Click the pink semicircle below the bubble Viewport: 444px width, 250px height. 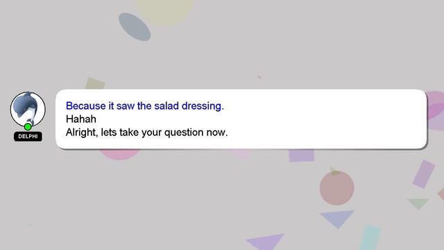tap(119, 154)
